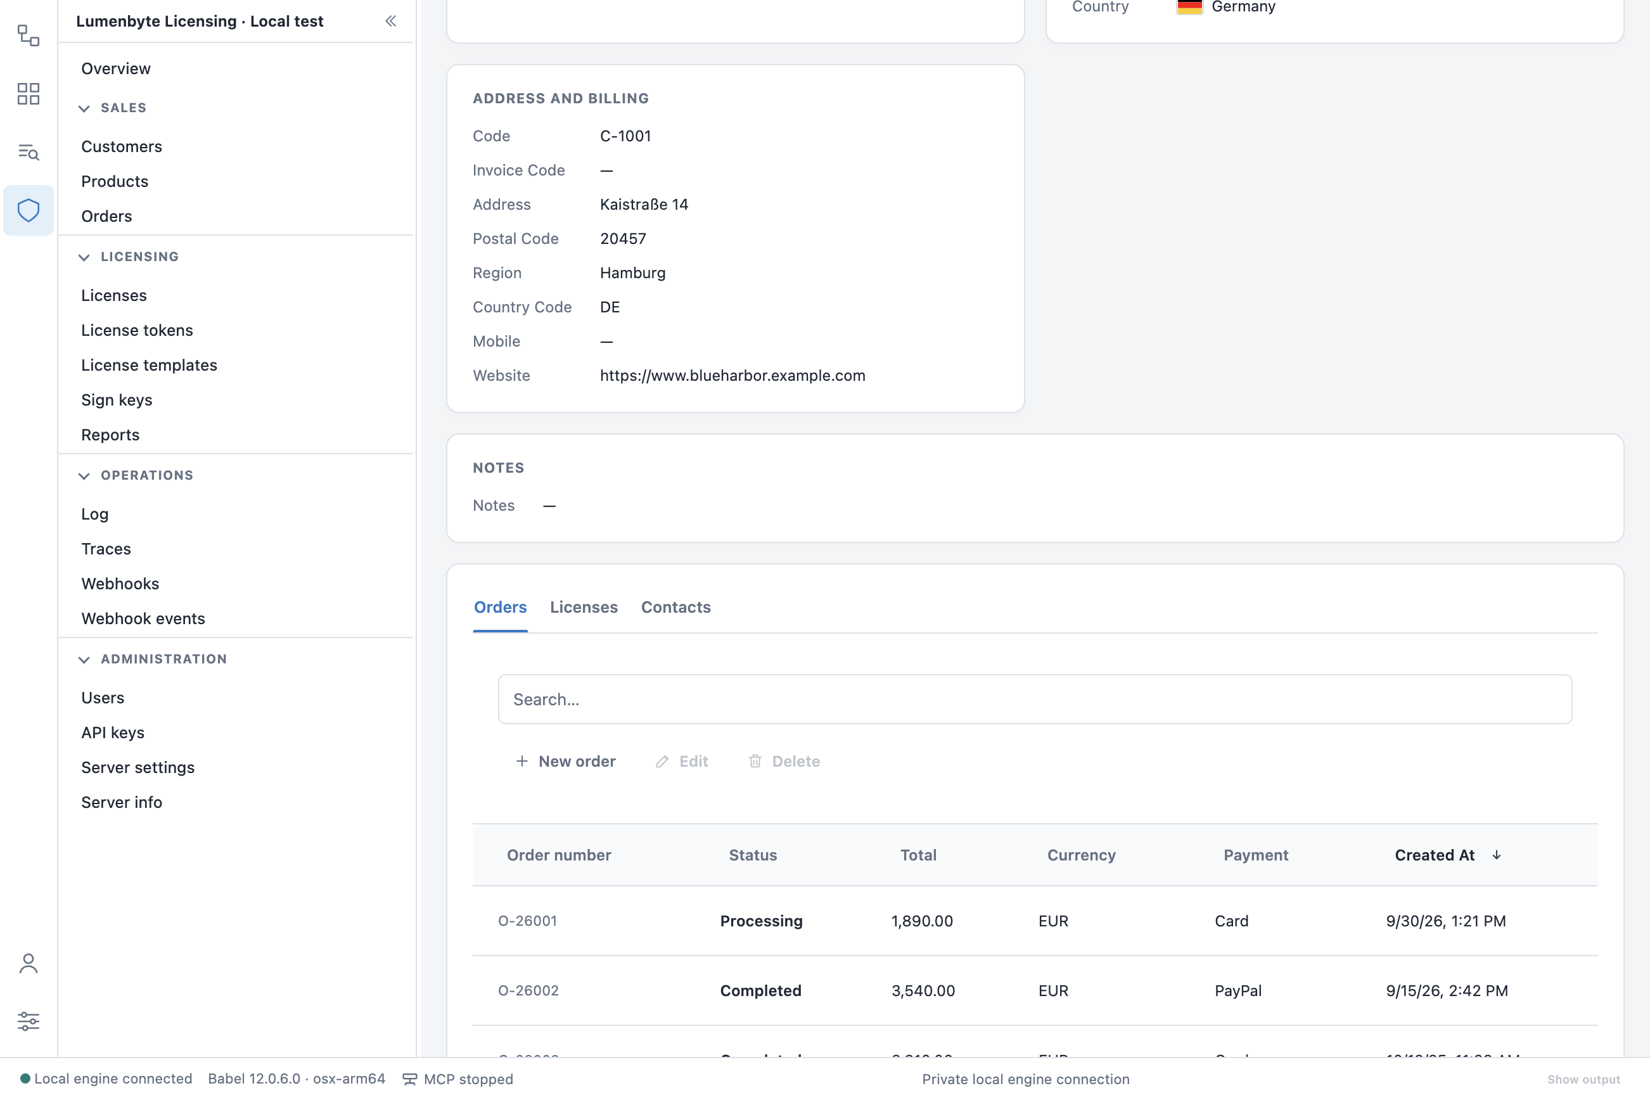Collapse the SALES section
Screen dimensions: 1650x1100
(84, 108)
